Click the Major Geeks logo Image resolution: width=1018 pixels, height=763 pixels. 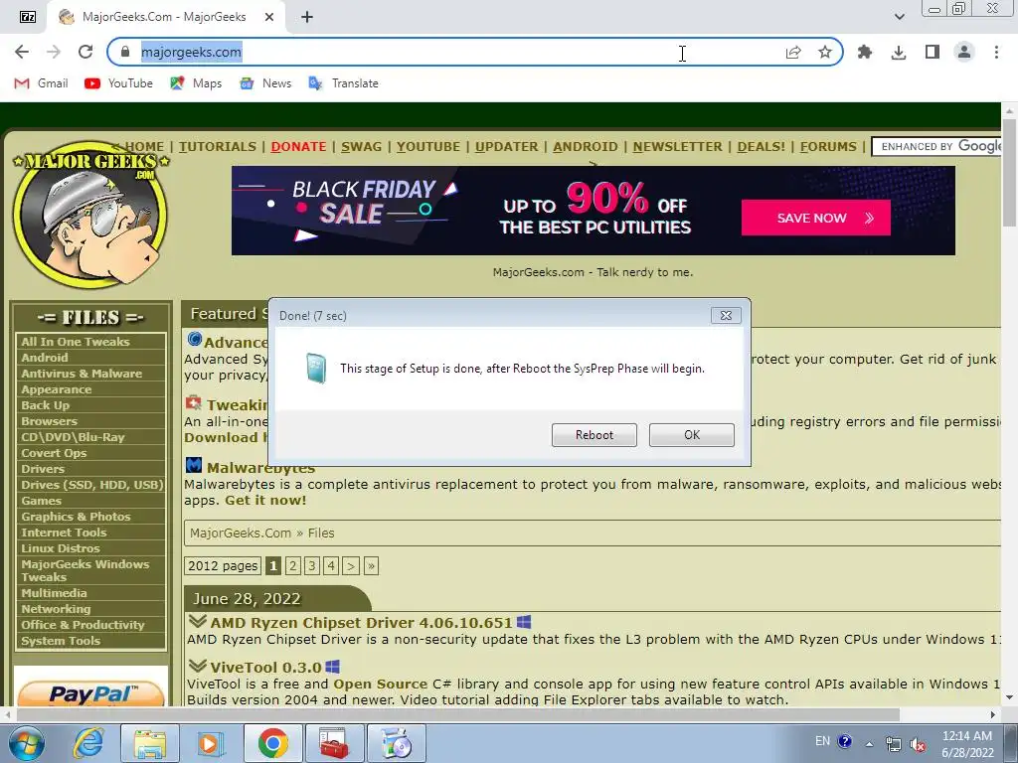click(90, 215)
